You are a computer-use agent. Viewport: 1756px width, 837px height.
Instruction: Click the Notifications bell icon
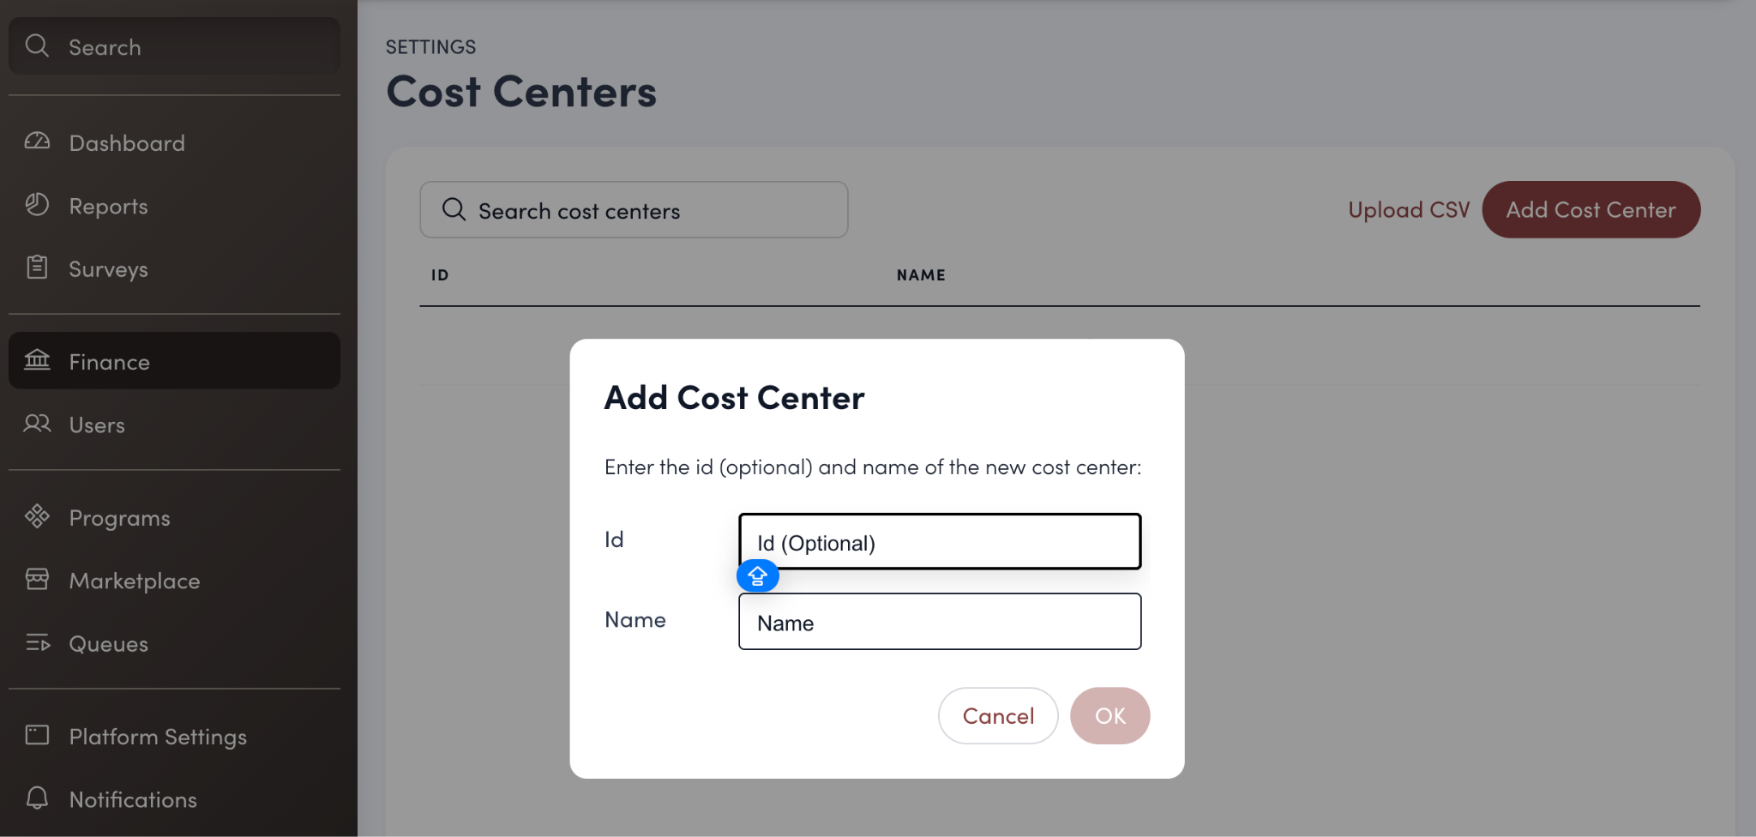(38, 798)
